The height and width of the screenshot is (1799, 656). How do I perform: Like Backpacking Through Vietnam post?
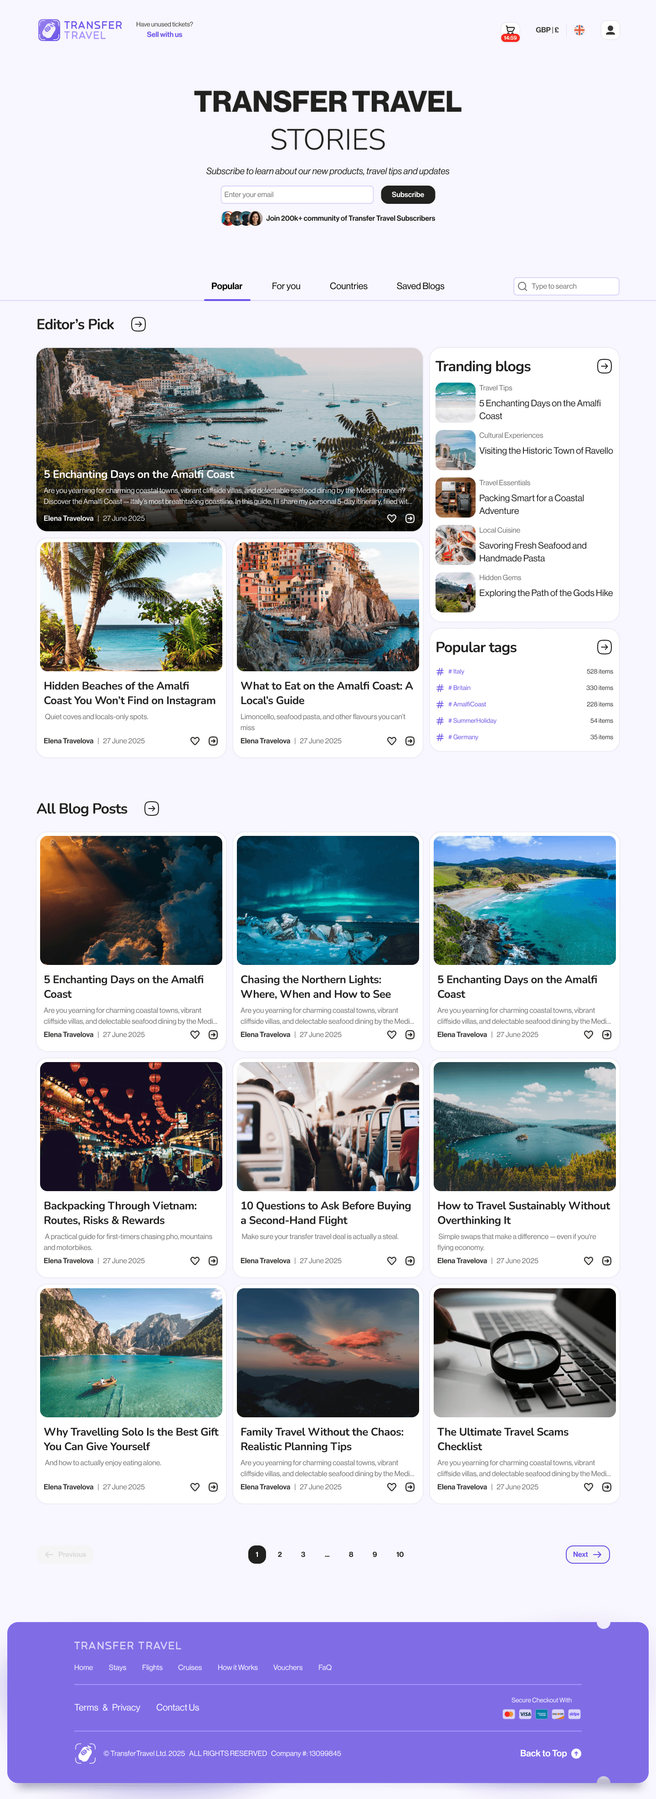[195, 1261]
